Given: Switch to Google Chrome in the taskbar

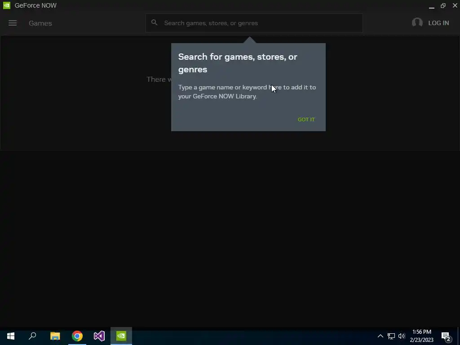Looking at the screenshot, I should (x=77, y=336).
